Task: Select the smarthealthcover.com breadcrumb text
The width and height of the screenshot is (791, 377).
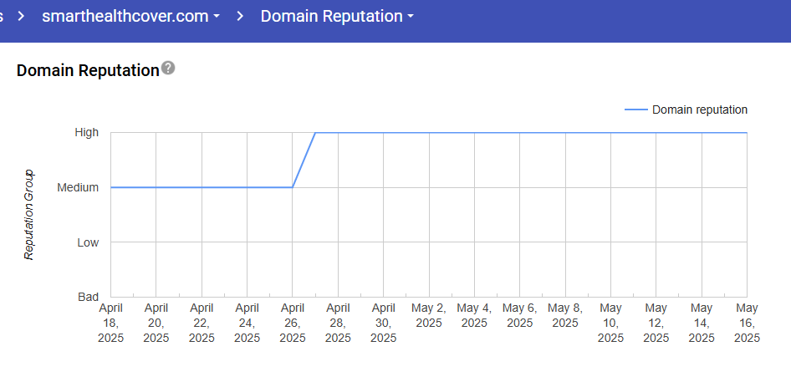Action: [125, 16]
